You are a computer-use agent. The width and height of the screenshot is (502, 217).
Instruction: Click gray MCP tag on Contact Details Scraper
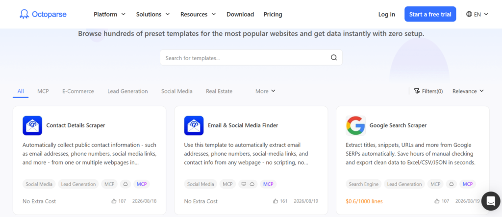[109, 184]
